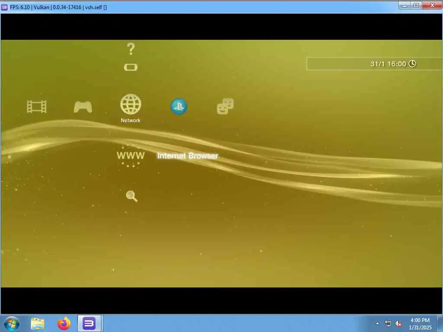
Task: Select the Video filmstrip category icon
Action: [36, 107]
